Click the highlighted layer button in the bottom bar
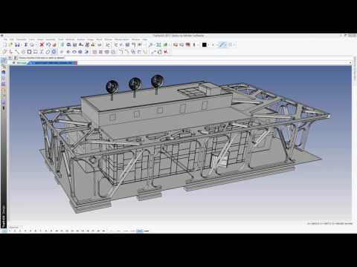 pyautogui.click(x=140, y=231)
